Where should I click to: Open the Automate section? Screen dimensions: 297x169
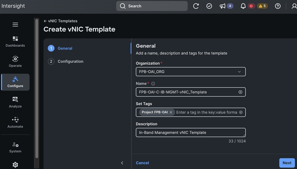(x=15, y=122)
